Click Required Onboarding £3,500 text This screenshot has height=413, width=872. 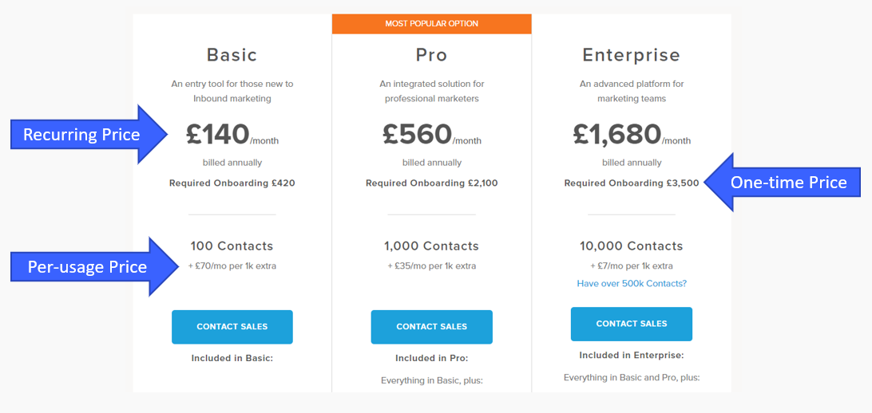[632, 183]
